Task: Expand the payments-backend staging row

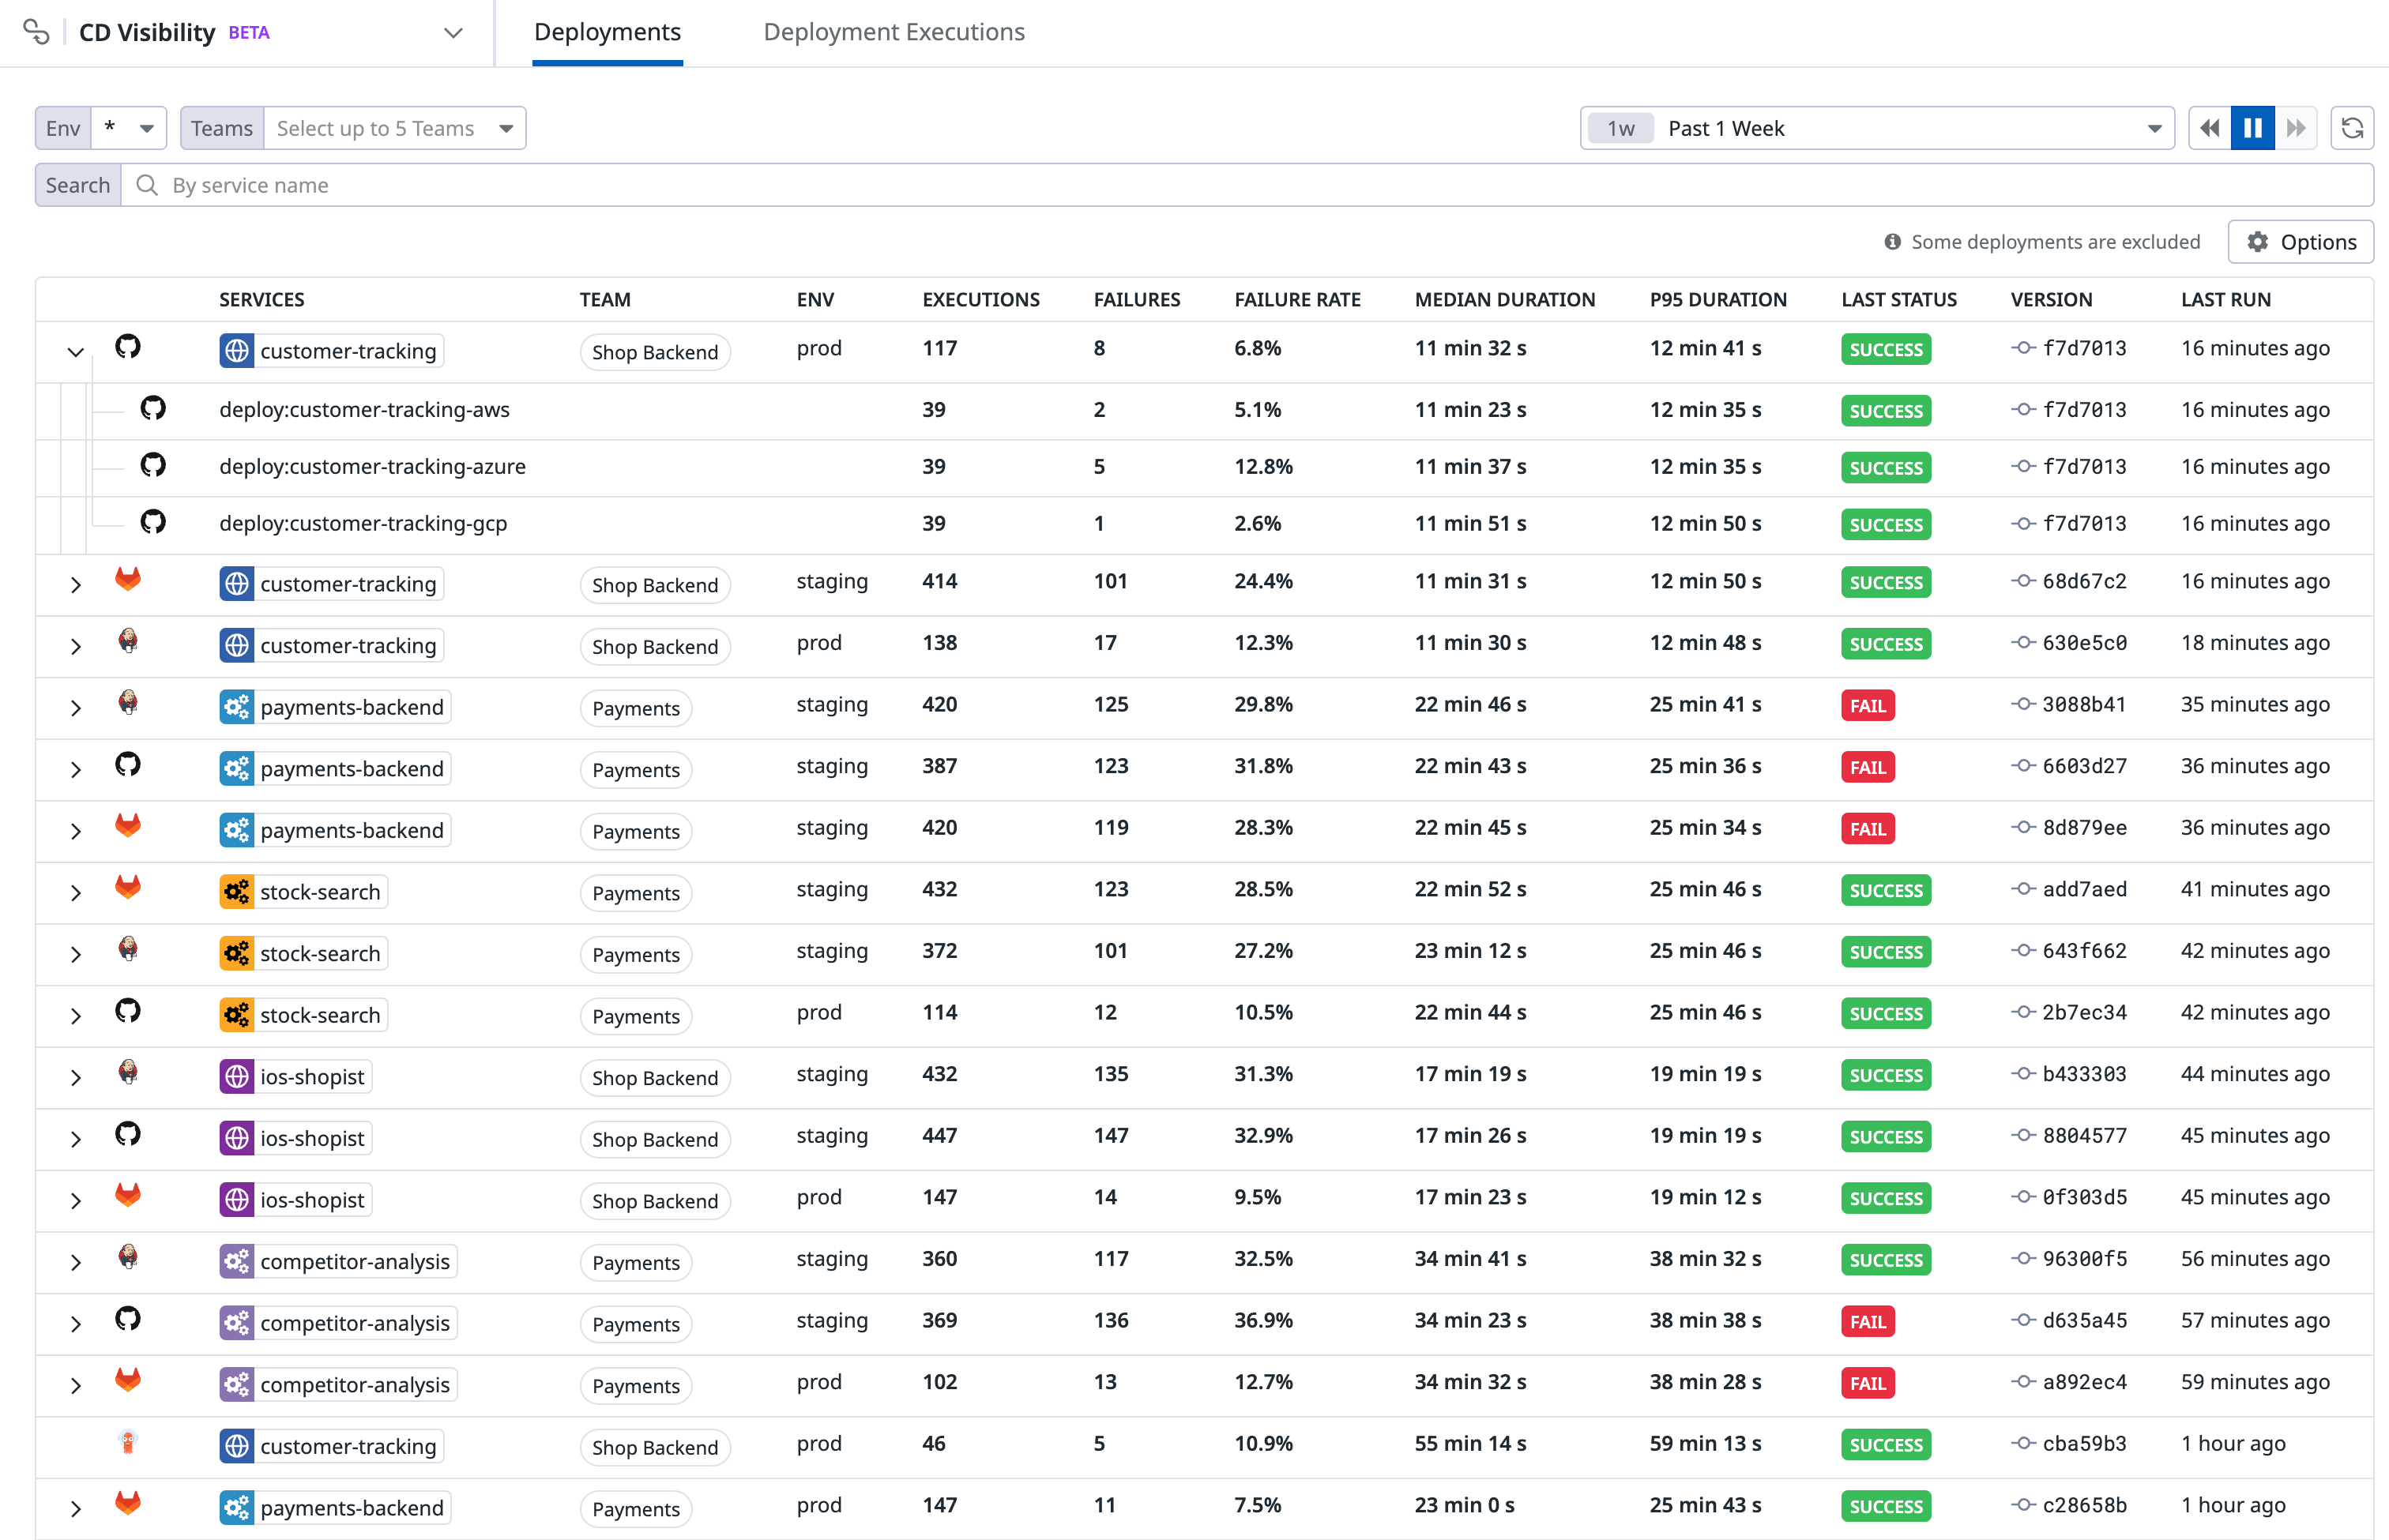Action: pyautogui.click(x=75, y=707)
